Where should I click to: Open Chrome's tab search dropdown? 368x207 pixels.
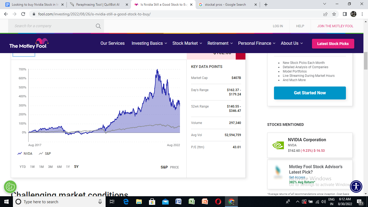click(324, 4)
